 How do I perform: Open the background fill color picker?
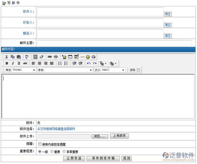click(112, 64)
